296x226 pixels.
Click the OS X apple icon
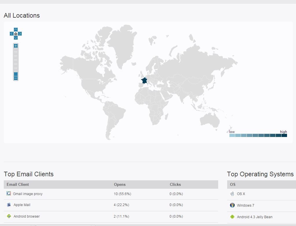tap(232, 194)
